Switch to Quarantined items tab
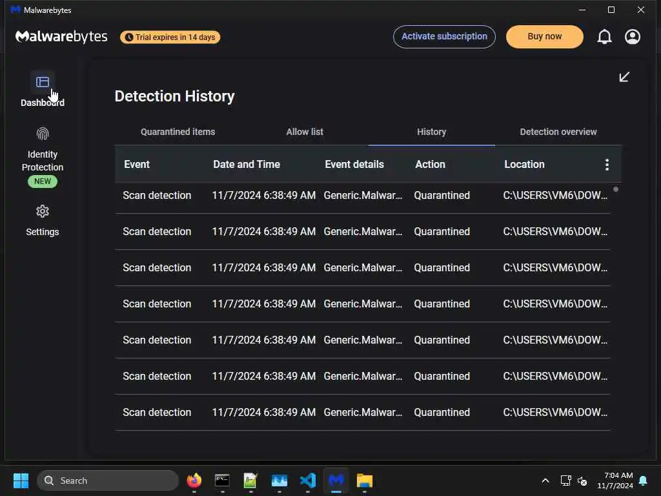Image resolution: width=661 pixels, height=496 pixels. click(x=178, y=132)
